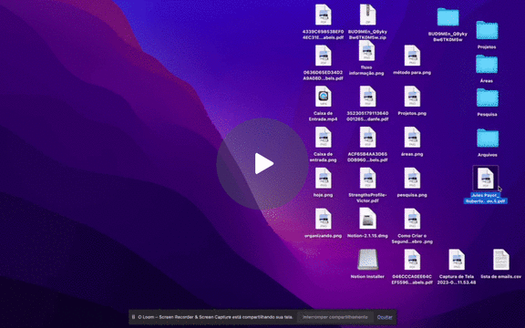This screenshot has width=525, height=328.
Task: Click Interromper compartilhamento button
Action: [x=335, y=317]
